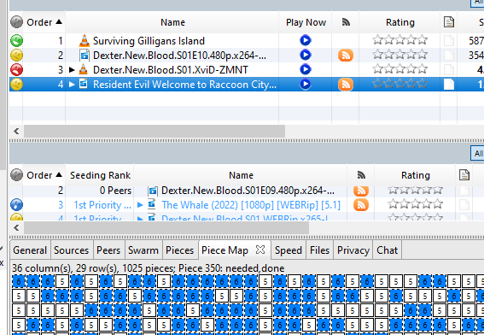The width and height of the screenshot is (484, 335).
Task: Open RSS feed icon for Dexter.New.Blood.S01E10
Action: coord(346,56)
